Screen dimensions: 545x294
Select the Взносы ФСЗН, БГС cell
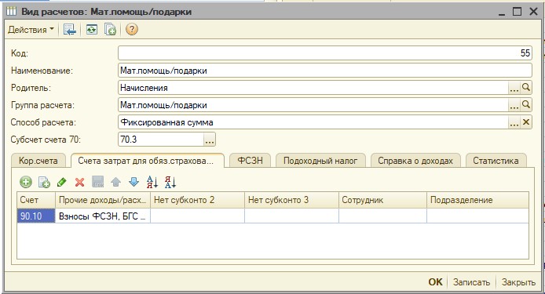(103, 216)
